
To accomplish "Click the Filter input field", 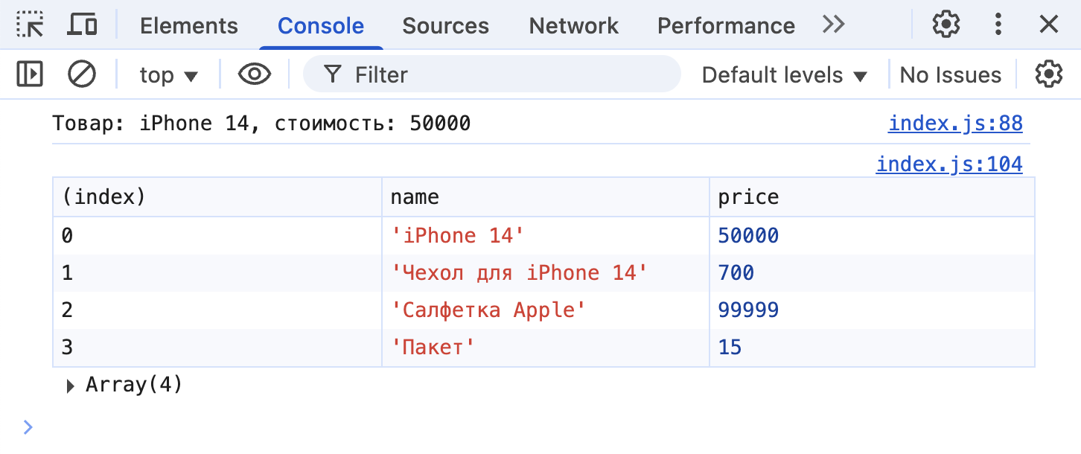I will (506, 75).
